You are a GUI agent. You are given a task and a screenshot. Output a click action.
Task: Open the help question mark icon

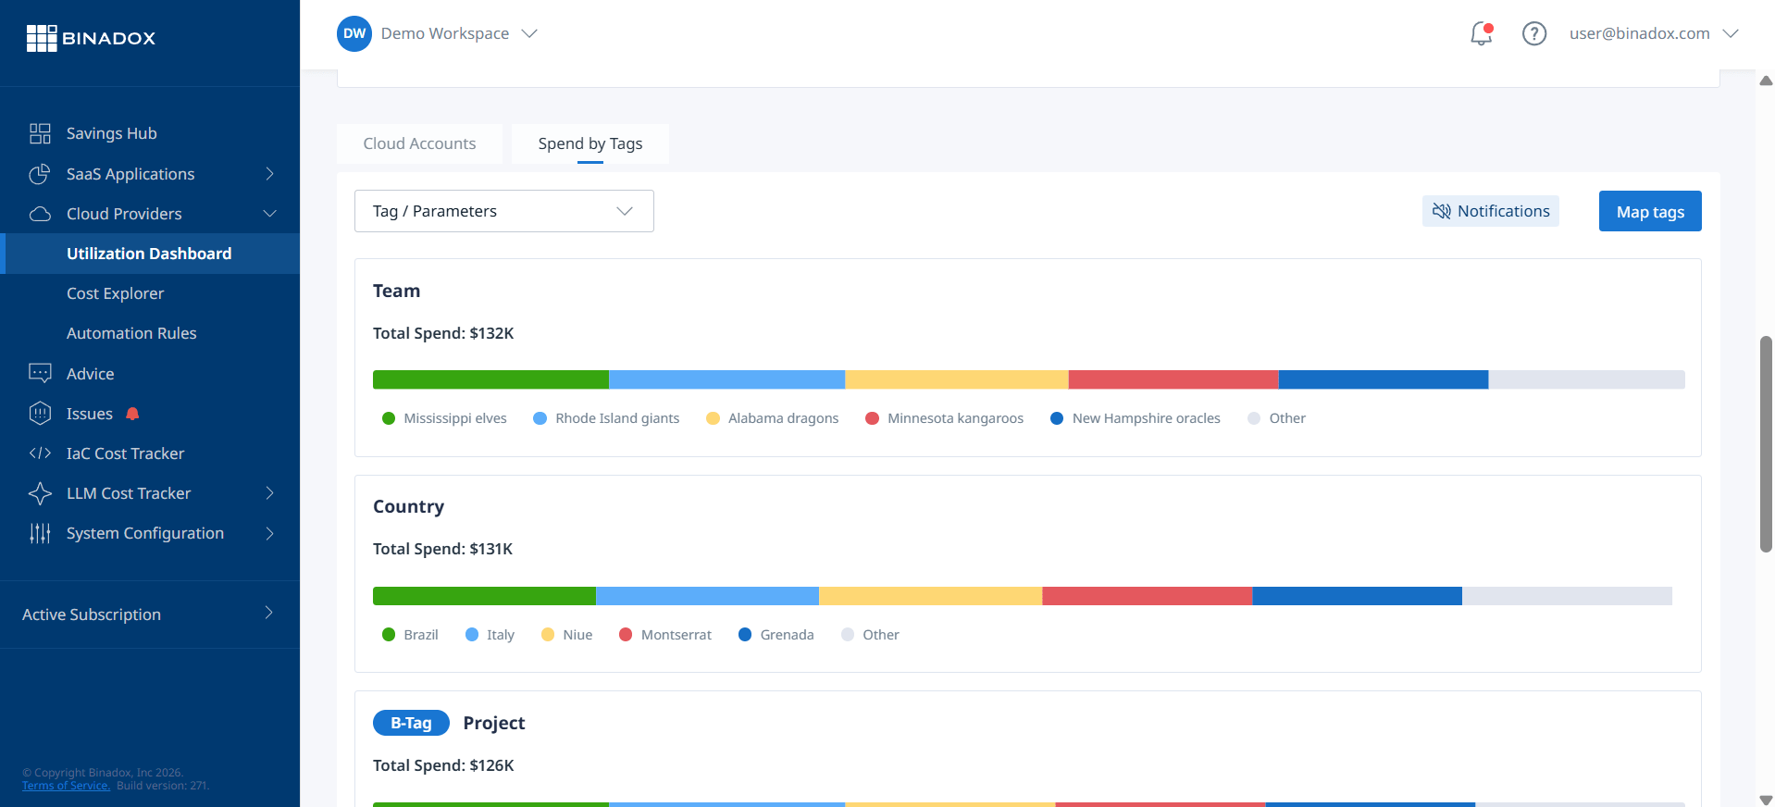point(1534,33)
